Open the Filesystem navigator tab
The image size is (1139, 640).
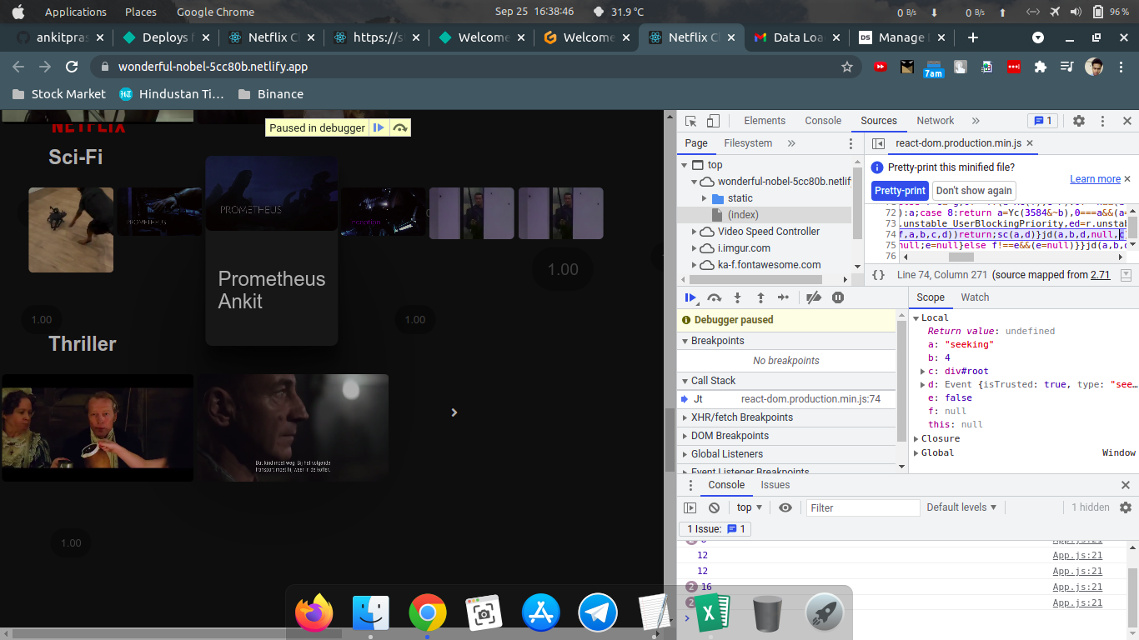748,143
